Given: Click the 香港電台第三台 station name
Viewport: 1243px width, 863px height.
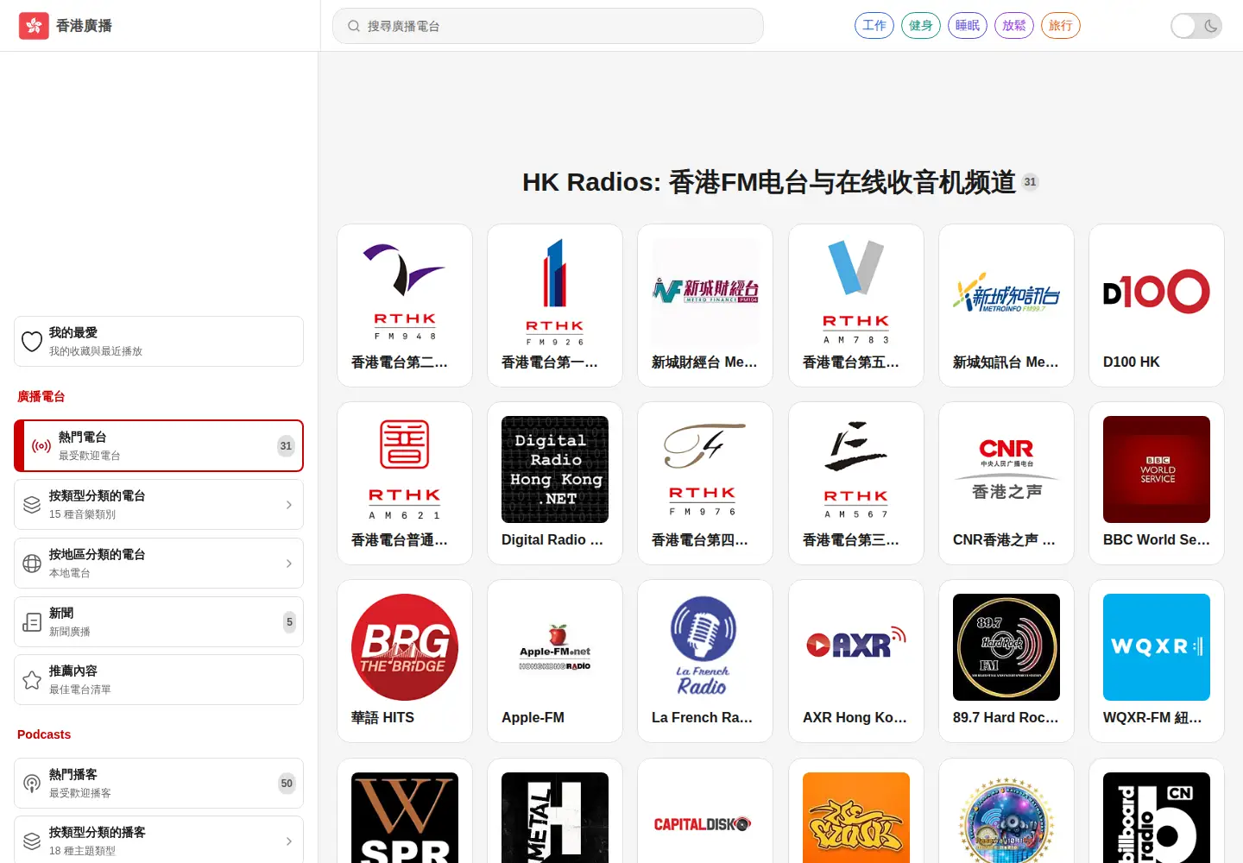Looking at the screenshot, I should click(x=851, y=540).
